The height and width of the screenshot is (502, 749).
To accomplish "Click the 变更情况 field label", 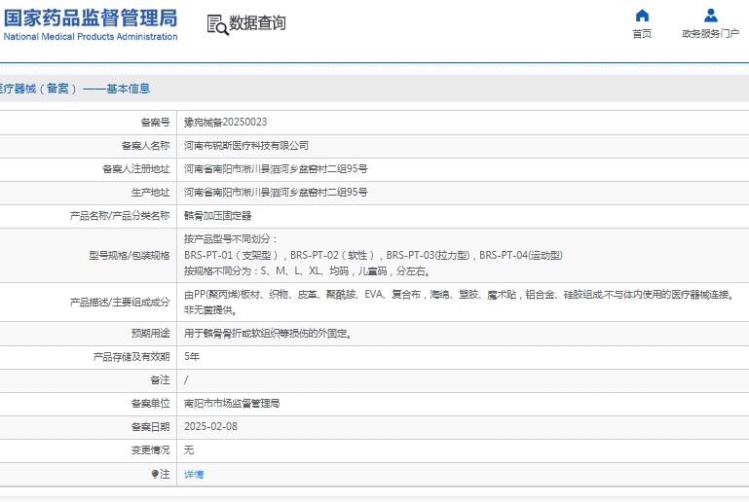I will pyautogui.click(x=150, y=450).
